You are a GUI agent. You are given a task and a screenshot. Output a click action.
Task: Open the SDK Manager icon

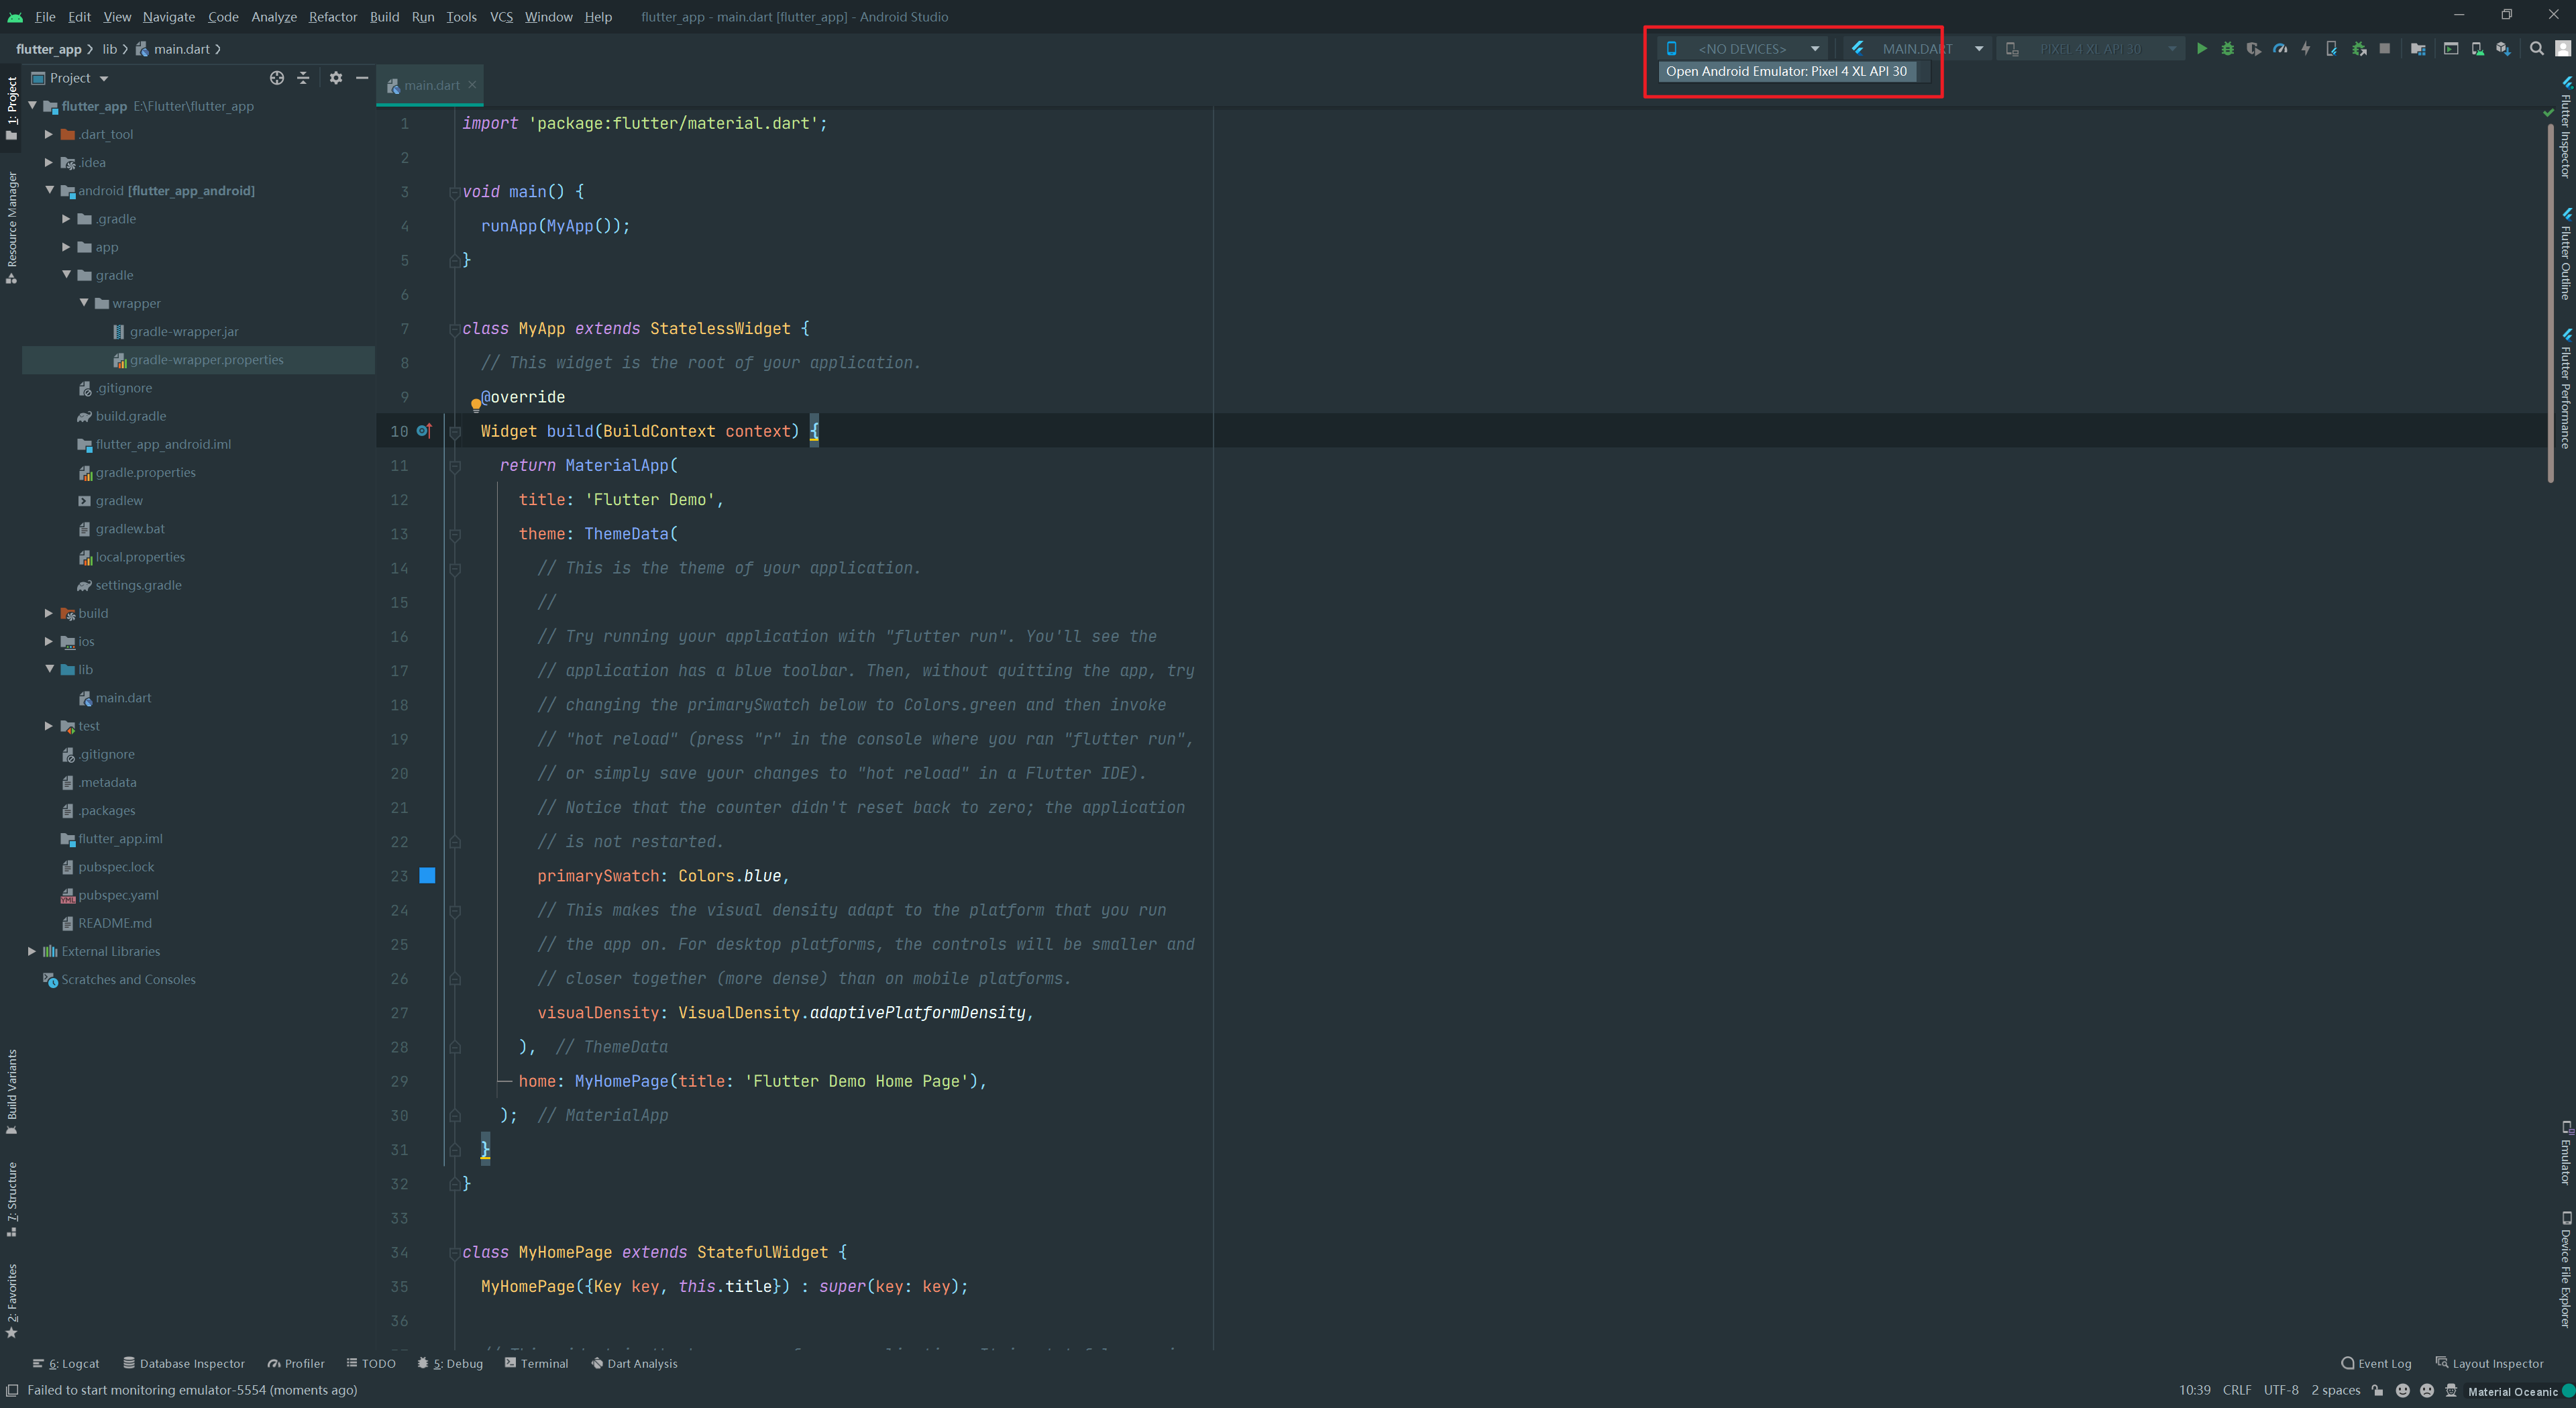click(2503, 48)
